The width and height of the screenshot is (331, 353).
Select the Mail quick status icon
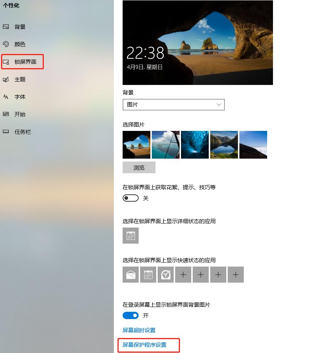(x=130, y=275)
